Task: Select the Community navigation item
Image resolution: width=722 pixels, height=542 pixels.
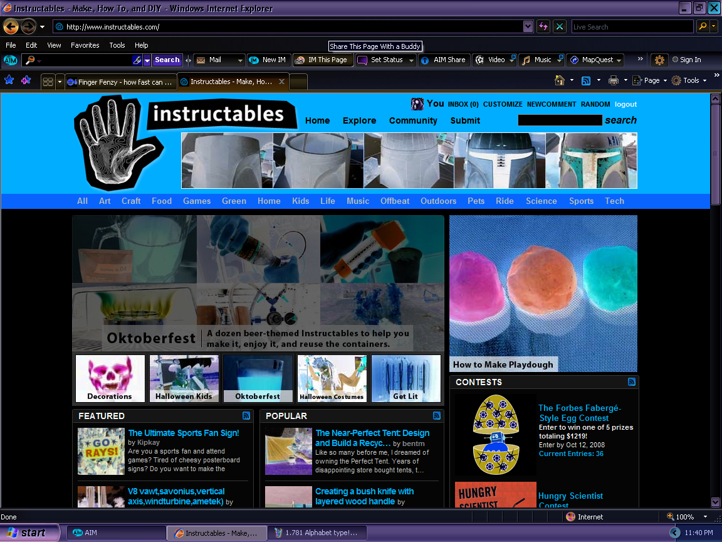Action: [x=413, y=120]
